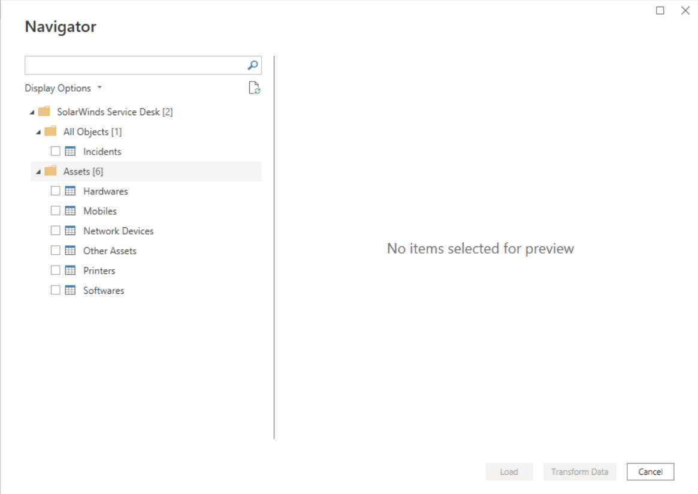The width and height of the screenshot is (698, 494).
Task: Click the Hardwares table icon
Action: tap(70, 191)
